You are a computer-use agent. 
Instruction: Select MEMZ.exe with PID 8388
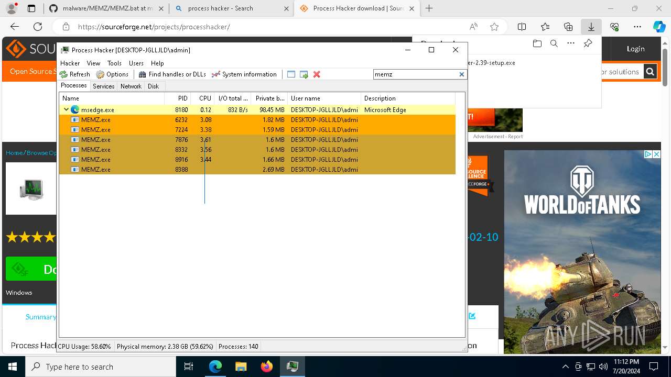click(257, 170)
